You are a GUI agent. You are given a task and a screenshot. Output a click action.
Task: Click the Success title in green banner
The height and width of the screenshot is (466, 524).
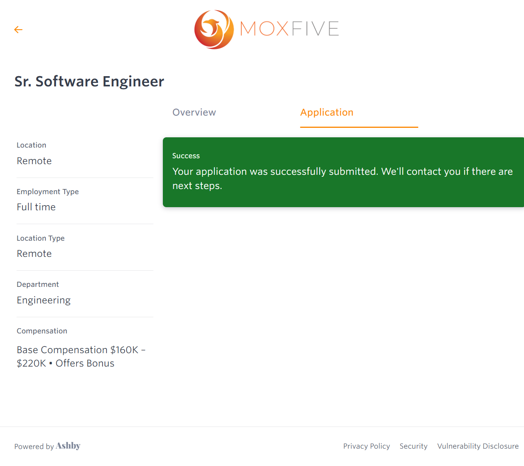point(186,156)
